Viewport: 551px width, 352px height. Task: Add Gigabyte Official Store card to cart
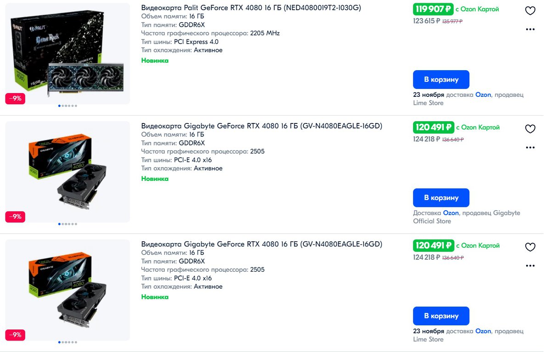(441, 198)
